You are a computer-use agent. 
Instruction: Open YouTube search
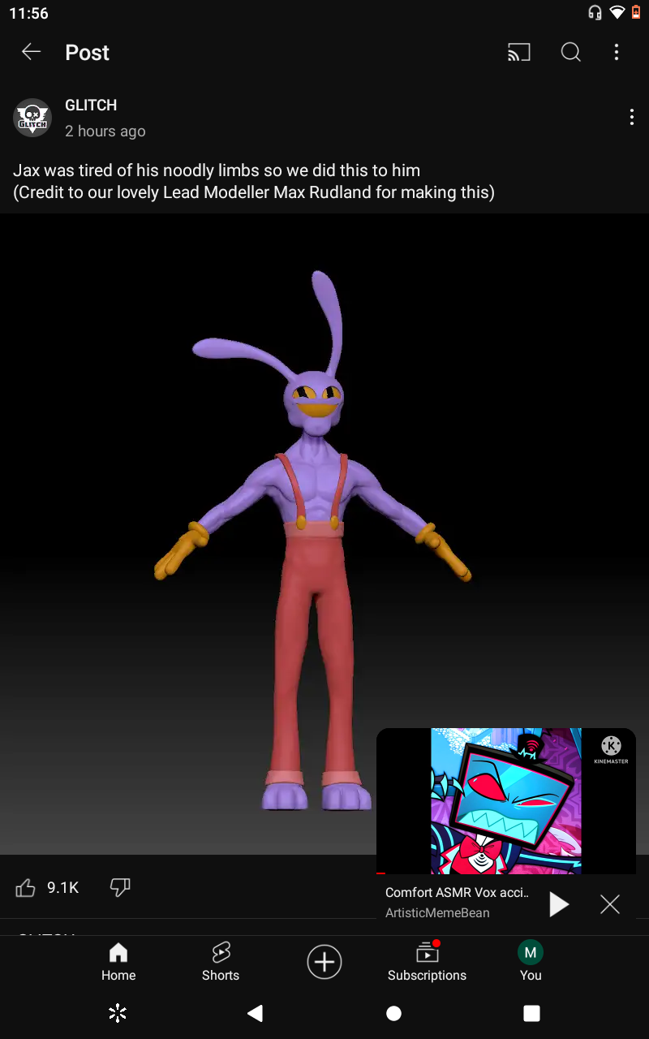[x=571, y=53]
